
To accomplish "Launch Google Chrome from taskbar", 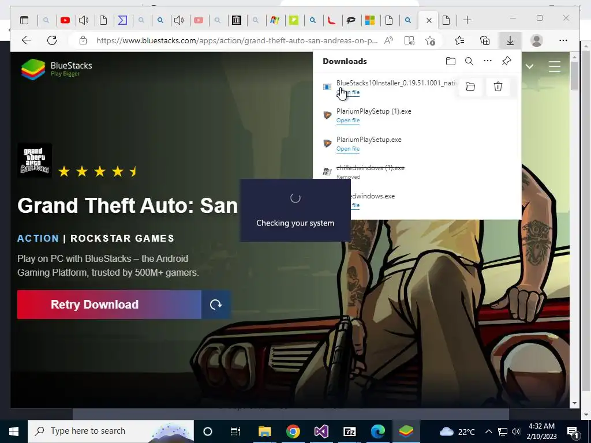I will tap(293, 431).
